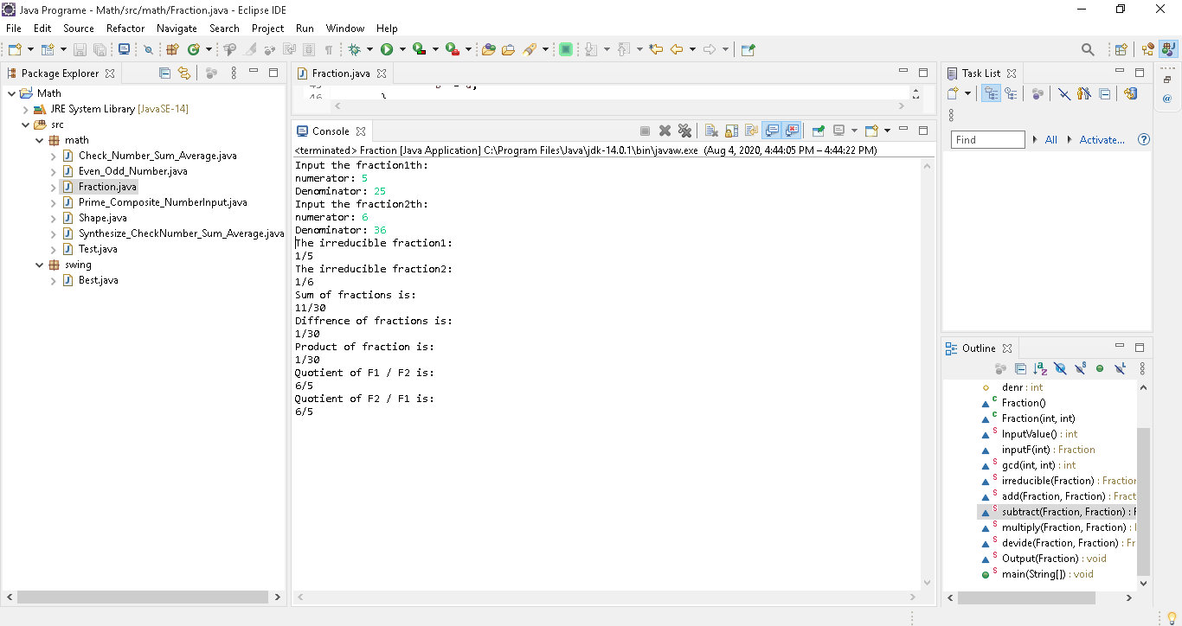Toggle alphabetical Sort in Outline
Image resolution: width=1182 pixels, height=626 pixels.
click(1040, 368)
